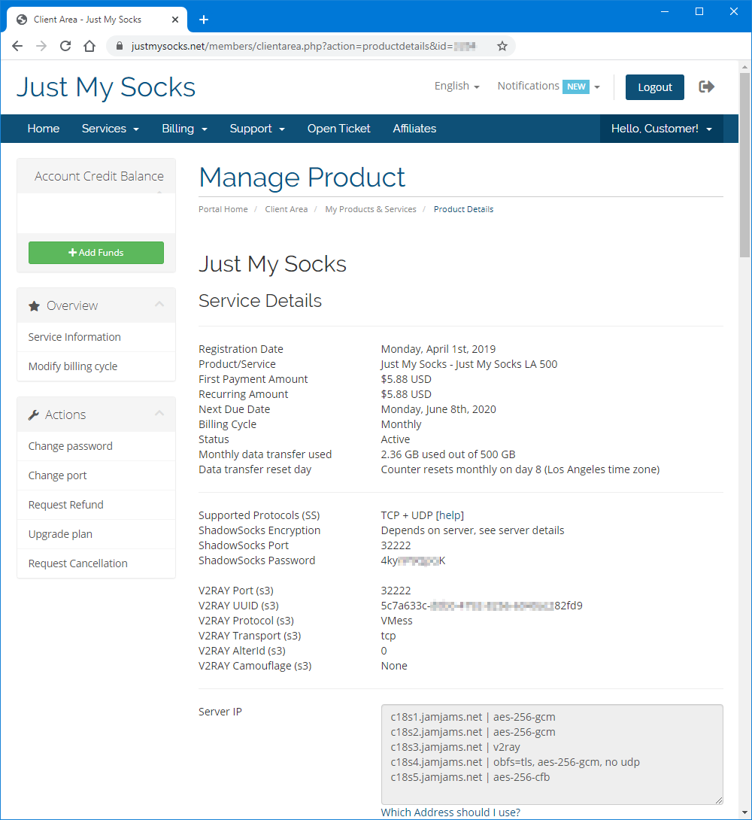The height and width of the screenshot is (820, 752).
Task: Click the [help] link for supported protocols
Action: click(450, 515)
